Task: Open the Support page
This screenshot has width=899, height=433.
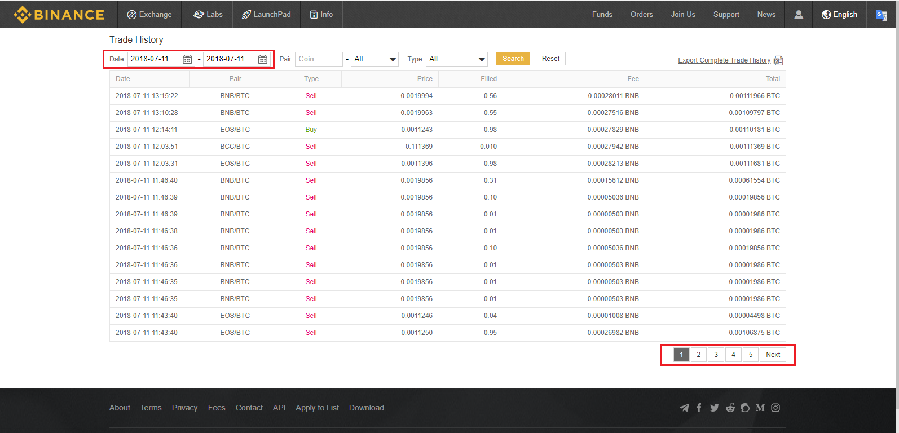Action: [x=726, y=15]
